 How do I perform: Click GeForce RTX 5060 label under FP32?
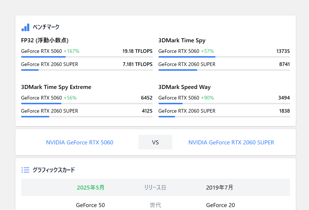click(41, 51)
